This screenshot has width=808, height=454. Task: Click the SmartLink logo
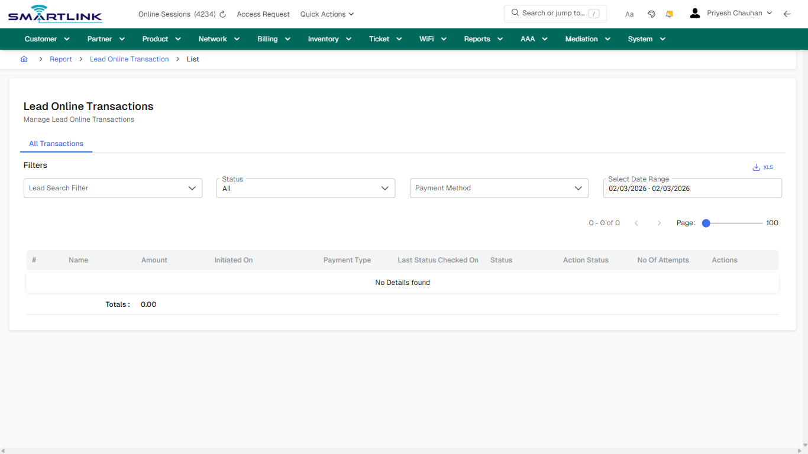(54, 14)
